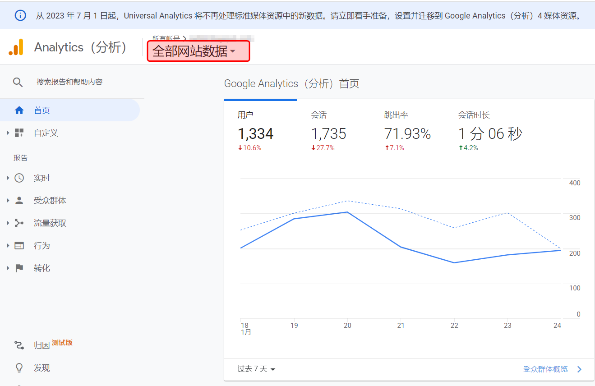Open the 过去 7 天 date range dropdown
This screenshot has width=595, height=386.
[x=256, y=369]
